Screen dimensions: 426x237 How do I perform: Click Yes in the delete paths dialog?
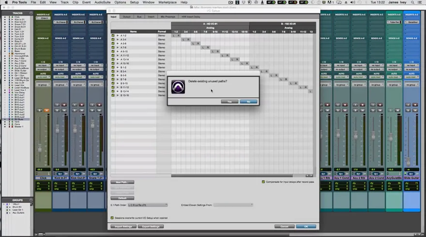[229, 101]
